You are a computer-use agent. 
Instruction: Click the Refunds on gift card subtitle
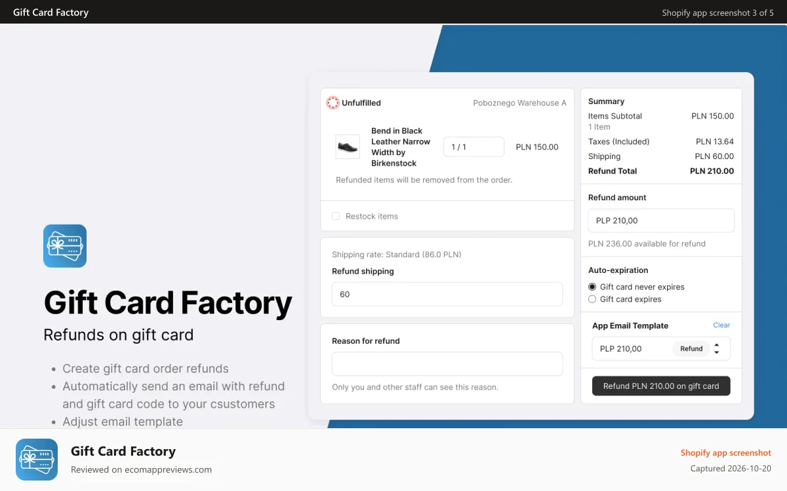coord(119,335)
